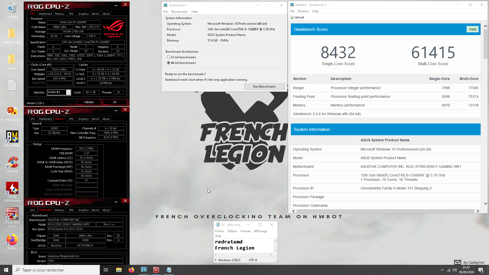
Task: Open Affichage menu in Bloc-notes
Action: click(x=260, y=231)
